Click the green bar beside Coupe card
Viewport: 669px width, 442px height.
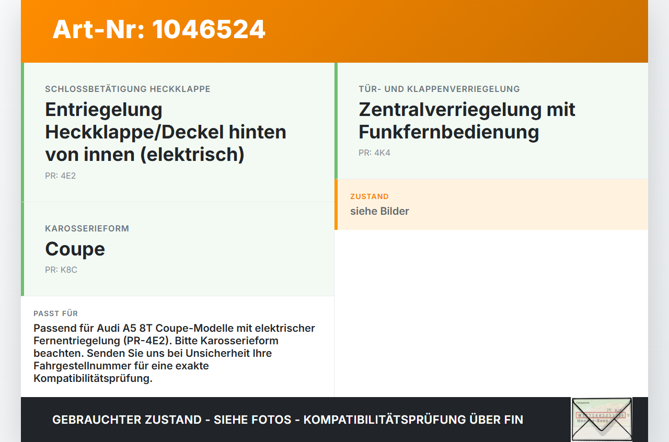(x=22, y=249)
